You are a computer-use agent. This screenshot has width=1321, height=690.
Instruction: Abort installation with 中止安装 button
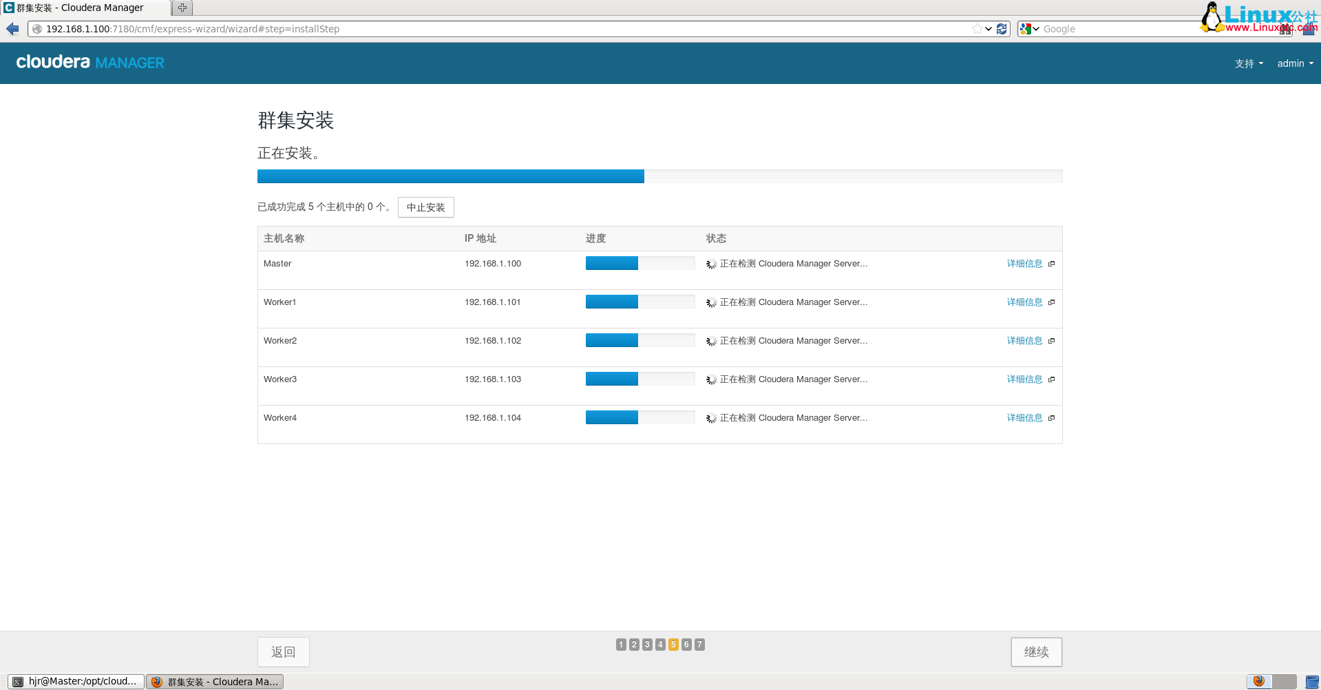point(425,207)
